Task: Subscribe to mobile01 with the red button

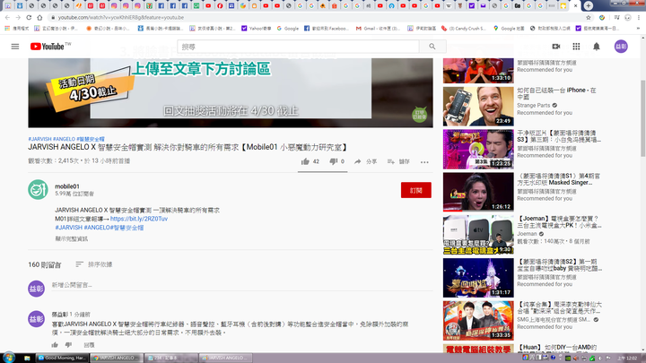Action: 416,190
